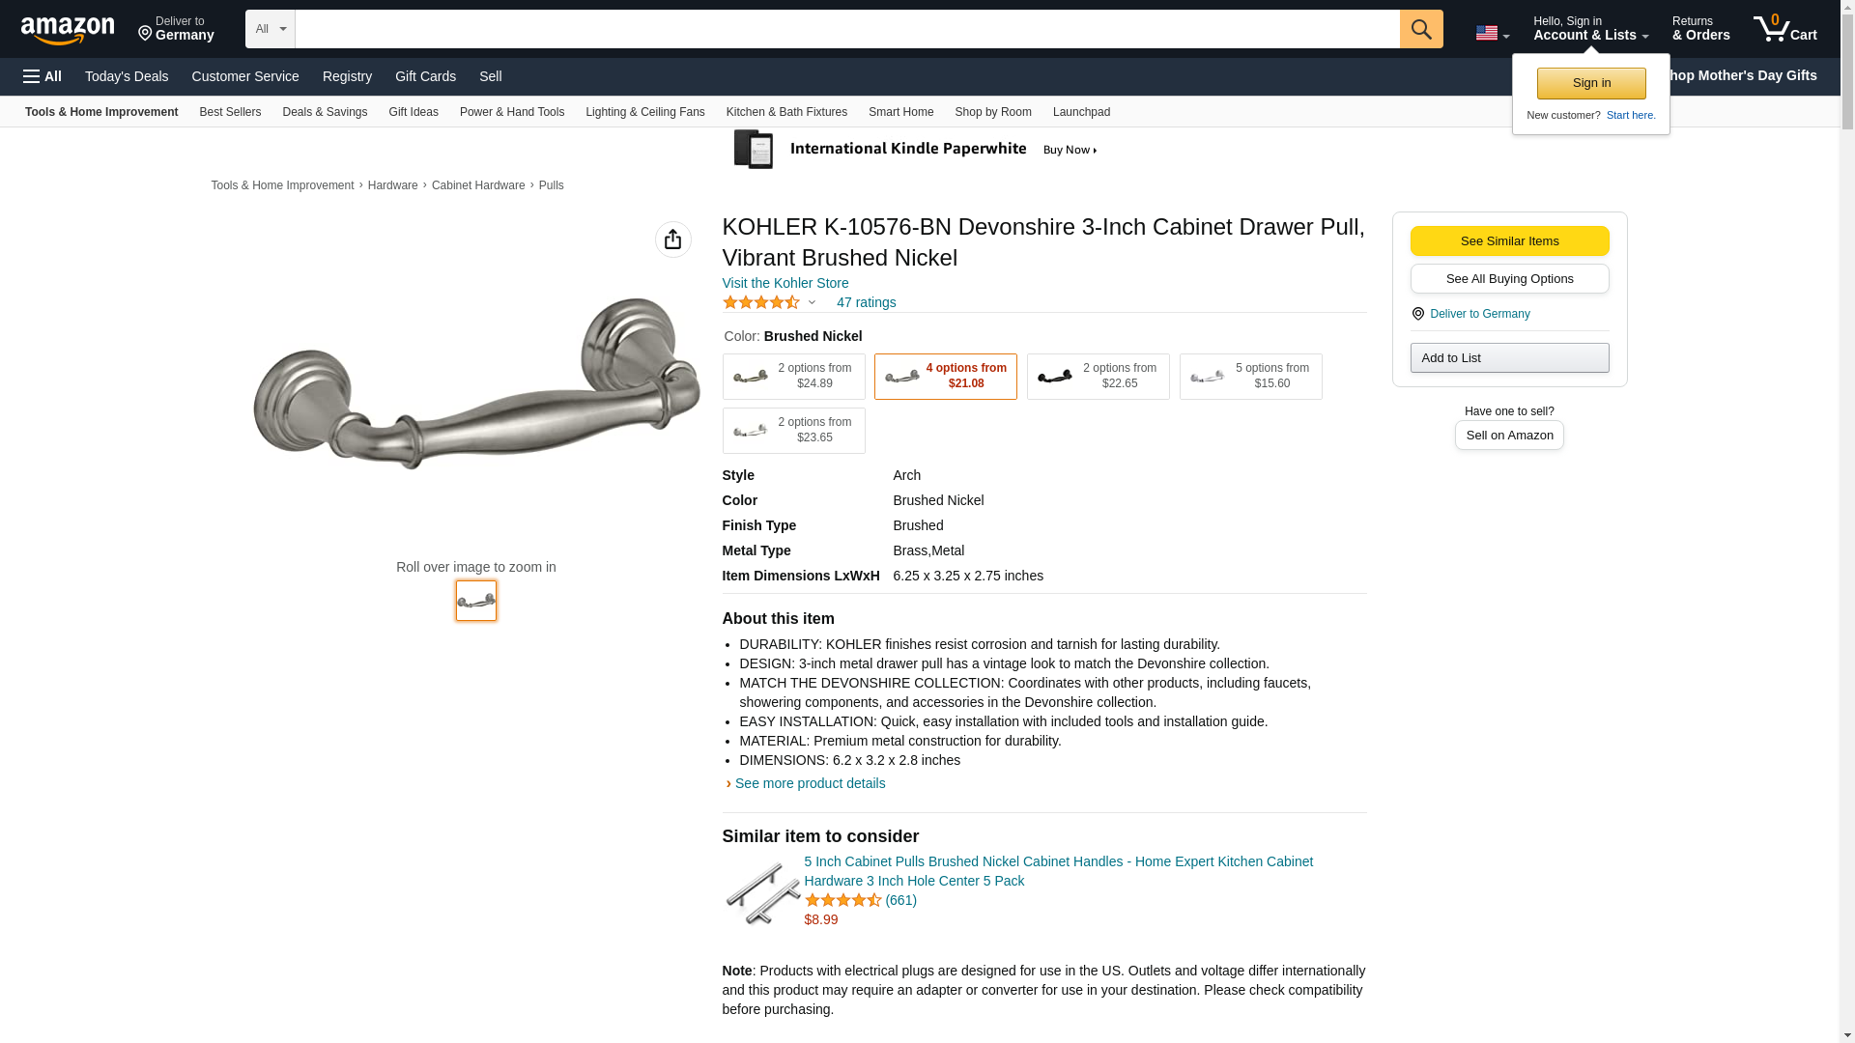Visit the Kohler Store link
Viewport: 1855px width, 1043px height.
coord(785,283)
